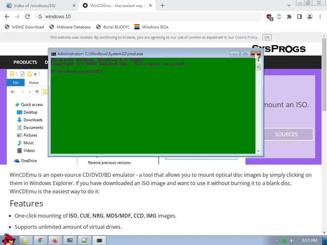Screen dimensions: 327x245
Task: Close the Index of /windows/10/ tab
Action: point(74,6)
